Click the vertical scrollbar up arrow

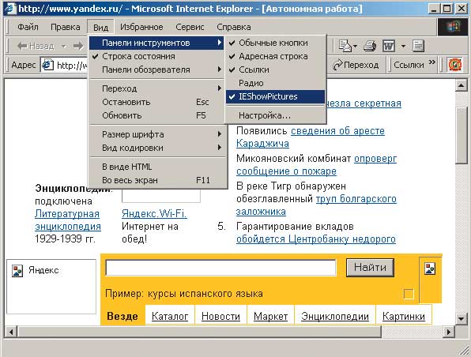click(x=461, y=86)
